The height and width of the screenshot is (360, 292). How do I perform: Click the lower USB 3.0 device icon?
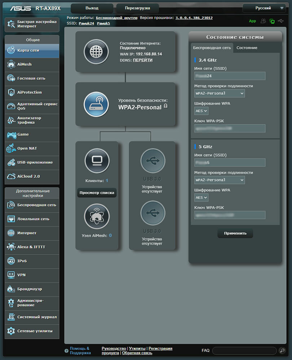[152, 213]
